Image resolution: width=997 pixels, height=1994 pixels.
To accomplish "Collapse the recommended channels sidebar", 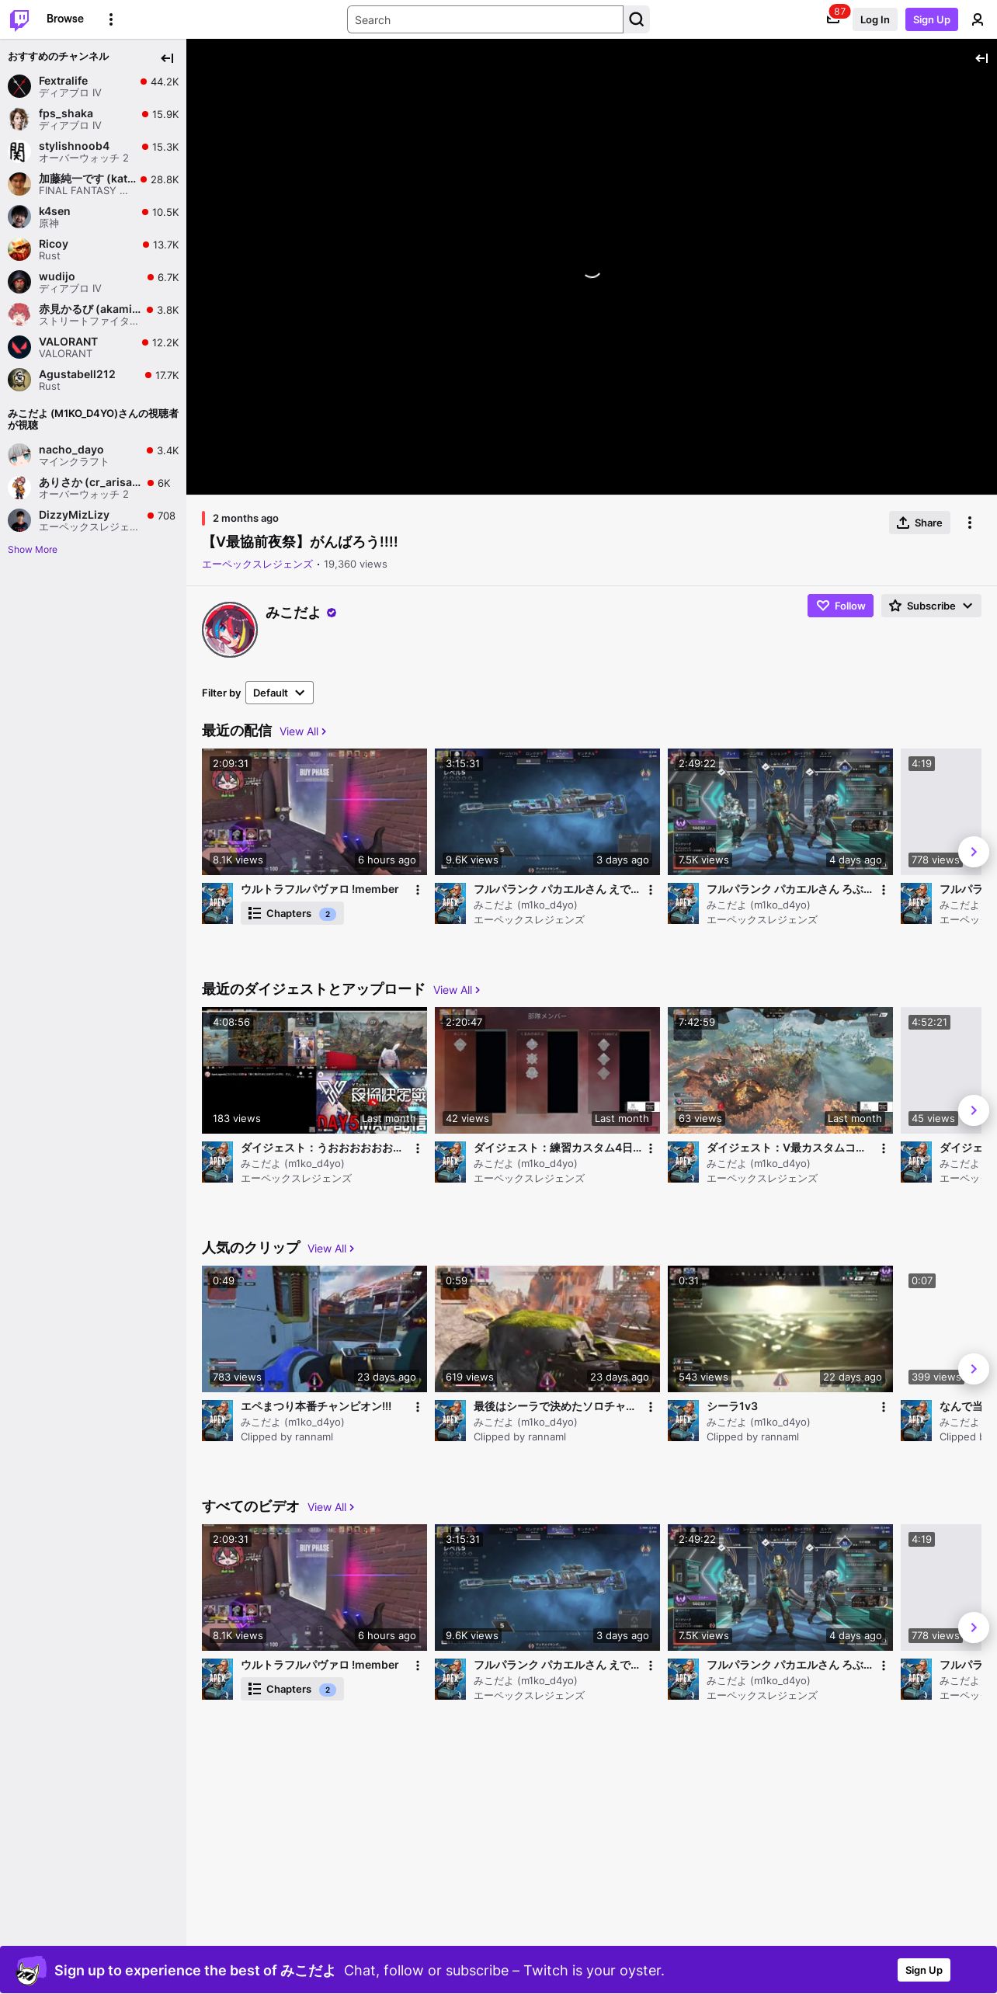I will (x=167, y=58).
